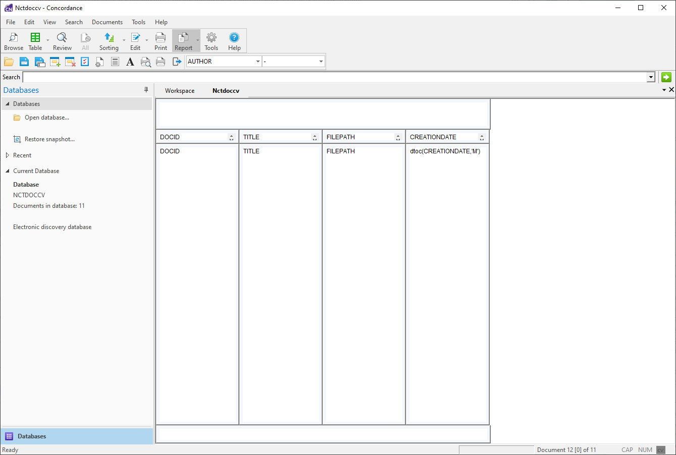Click the save report icon
Image resolution: width=676 pixels, height=455 pixels.
pos(24,62)
